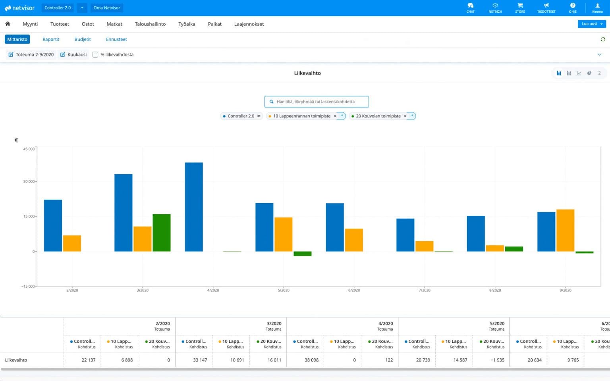Click the green refresh icon
Image resolution: width=610 pixels, height=381 pixels.
(602, 39)
